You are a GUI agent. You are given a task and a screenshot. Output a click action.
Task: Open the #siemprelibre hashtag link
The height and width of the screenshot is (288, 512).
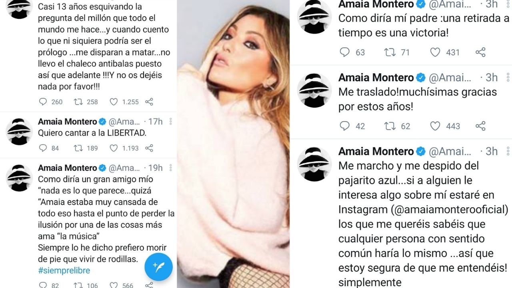pyautogui.click(x=64, y=270)
